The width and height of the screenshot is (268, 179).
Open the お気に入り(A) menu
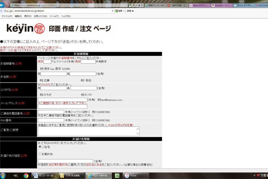pyautogui.click(x=40, y=16)
